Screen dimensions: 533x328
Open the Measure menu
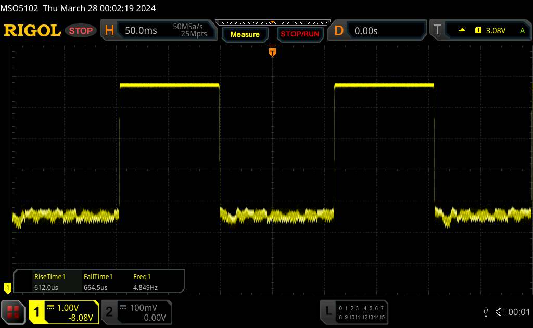tap(245, 34)
